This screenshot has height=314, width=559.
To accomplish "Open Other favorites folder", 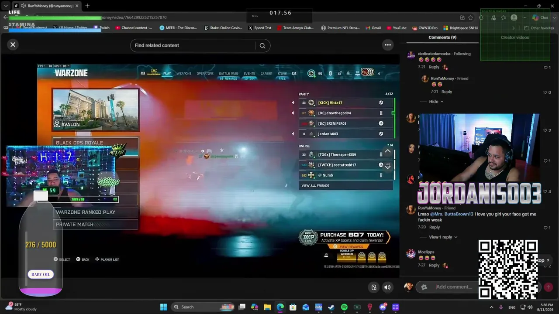I will (539, 28).
